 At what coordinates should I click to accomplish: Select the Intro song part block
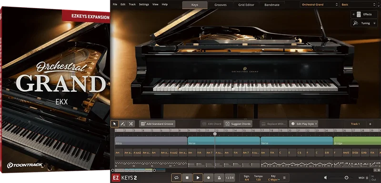(151, 141)
